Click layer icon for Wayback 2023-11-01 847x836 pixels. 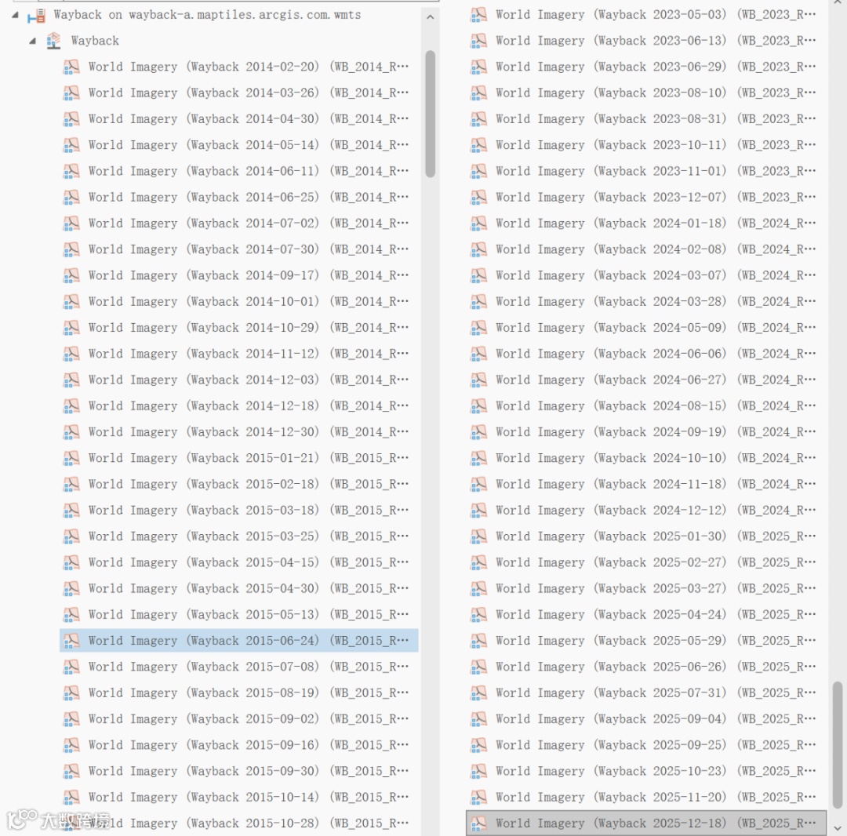[x=478, y=171]
